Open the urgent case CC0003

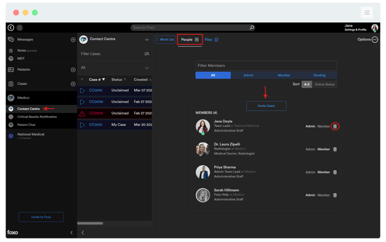click(96, 113)
